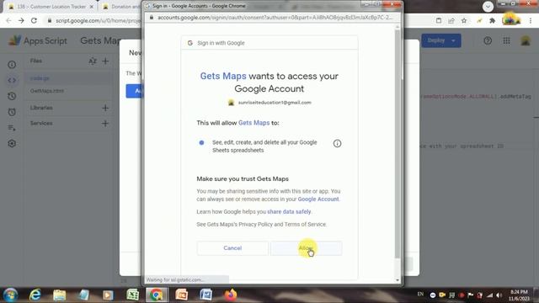Open the Google account avatar in Apps Script

point(526,40)
